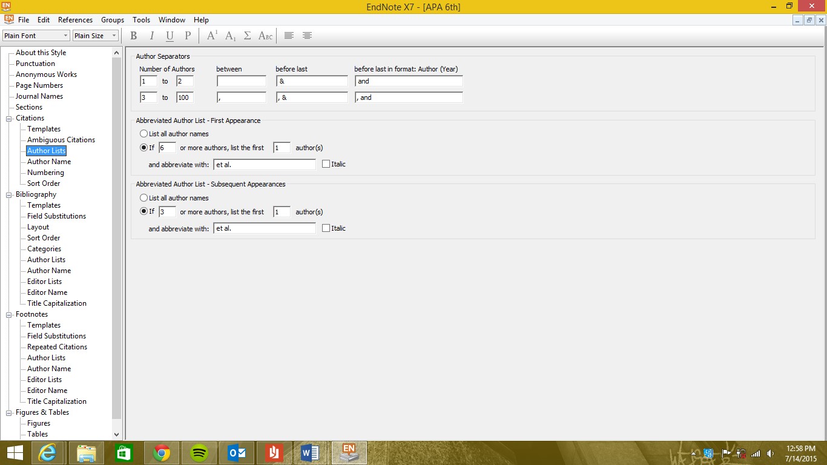The height and width of the screenshot is (465, 827).
Task: Show hidden tray icons arrow
Action: coord(693,453)
